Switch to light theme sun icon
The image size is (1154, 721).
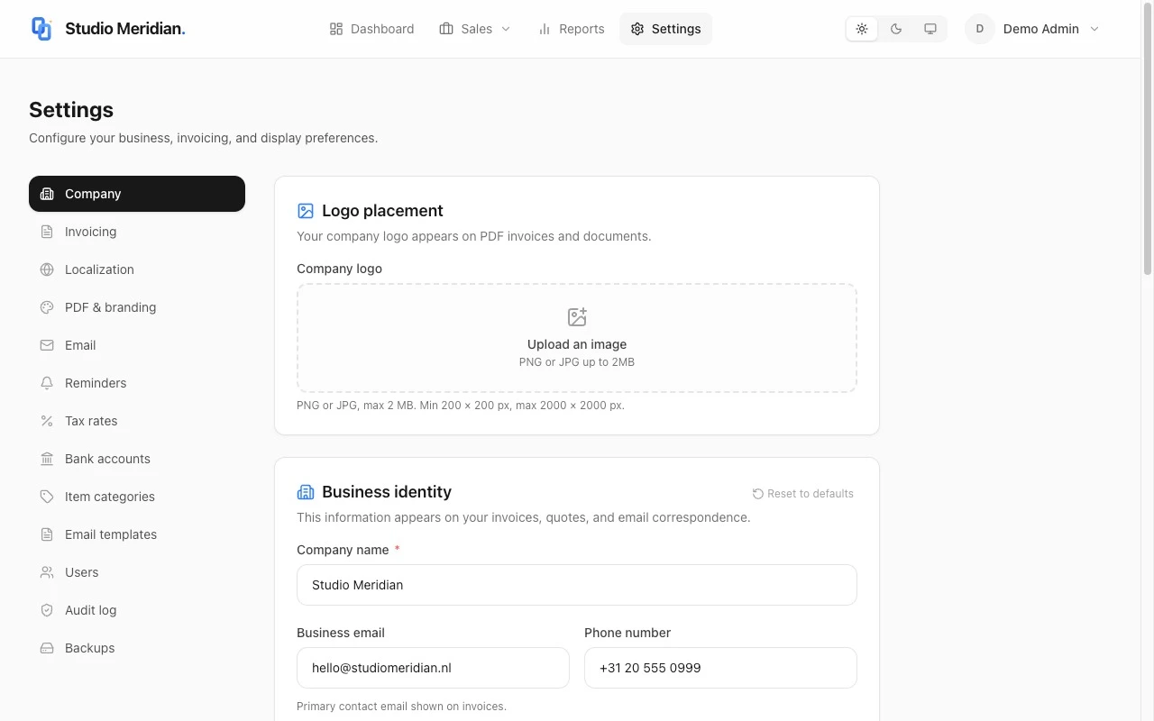862,29
